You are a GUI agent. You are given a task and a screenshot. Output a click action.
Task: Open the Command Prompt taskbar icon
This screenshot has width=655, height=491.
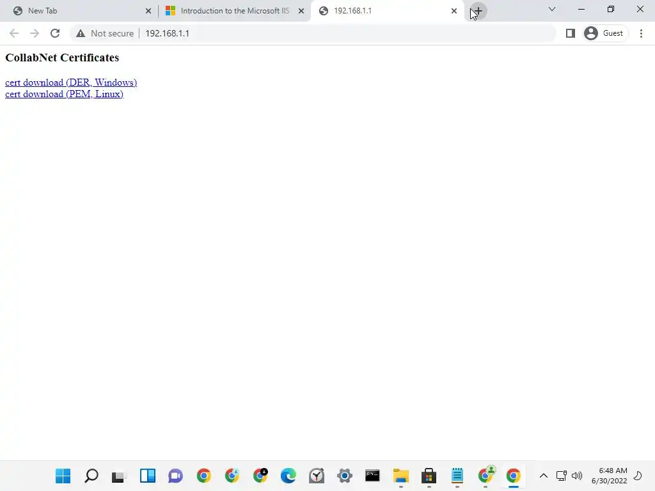tap(373, 476)
